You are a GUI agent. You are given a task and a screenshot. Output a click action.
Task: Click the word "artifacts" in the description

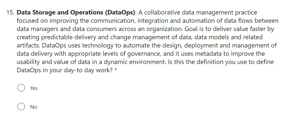pos(28,45)
